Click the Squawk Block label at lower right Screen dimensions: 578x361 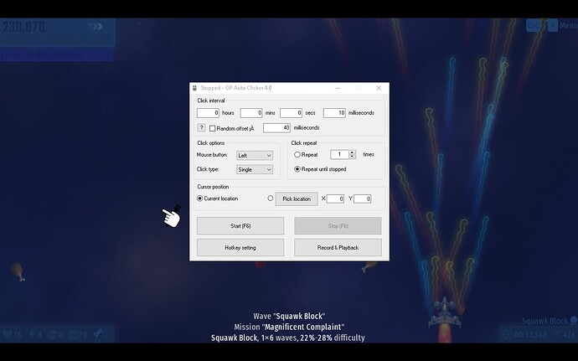click(544, 321)
